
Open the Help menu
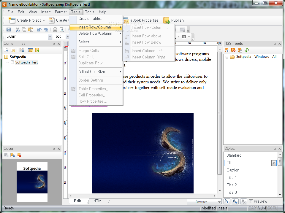click(102, 12)
